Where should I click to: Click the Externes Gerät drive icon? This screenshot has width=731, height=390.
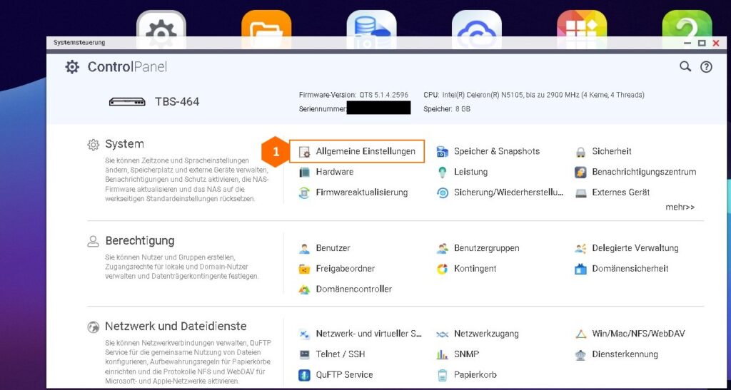(x=580, y=193)
